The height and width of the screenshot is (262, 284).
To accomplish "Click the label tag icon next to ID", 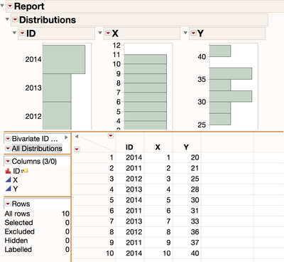I will pyautogui.click(x=25, y=171).
